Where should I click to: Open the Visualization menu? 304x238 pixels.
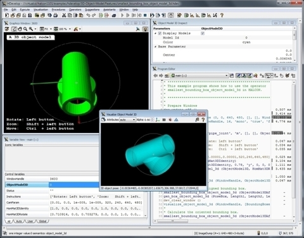[41, 9]
